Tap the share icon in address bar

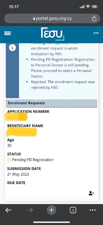pos(94,19)
